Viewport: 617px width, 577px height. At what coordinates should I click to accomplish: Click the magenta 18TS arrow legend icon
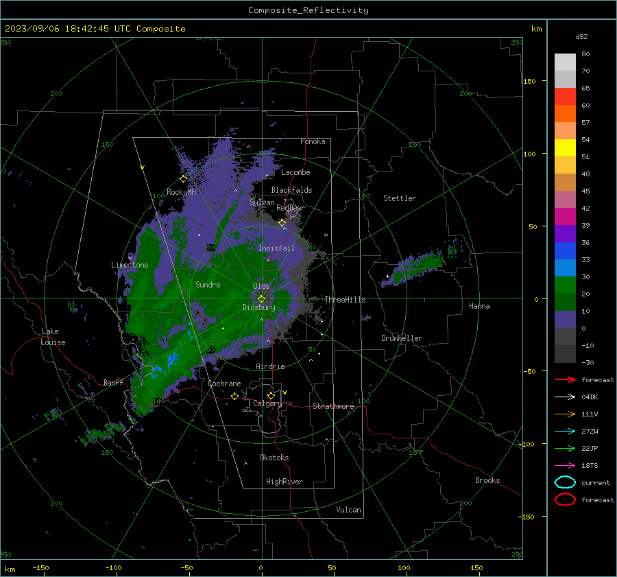tap(565, 466)
